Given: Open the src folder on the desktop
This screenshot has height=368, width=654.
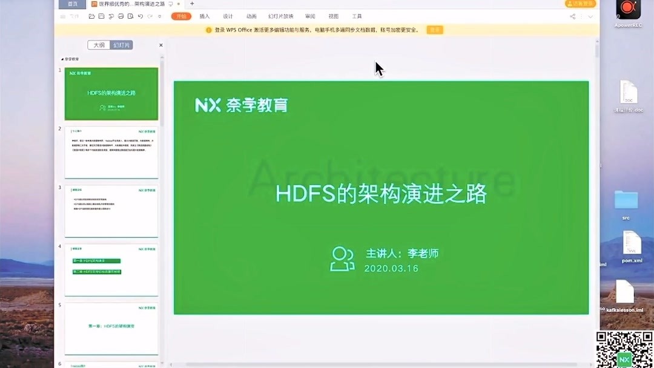Looking at the screenshot, I should tap(626, 202).
